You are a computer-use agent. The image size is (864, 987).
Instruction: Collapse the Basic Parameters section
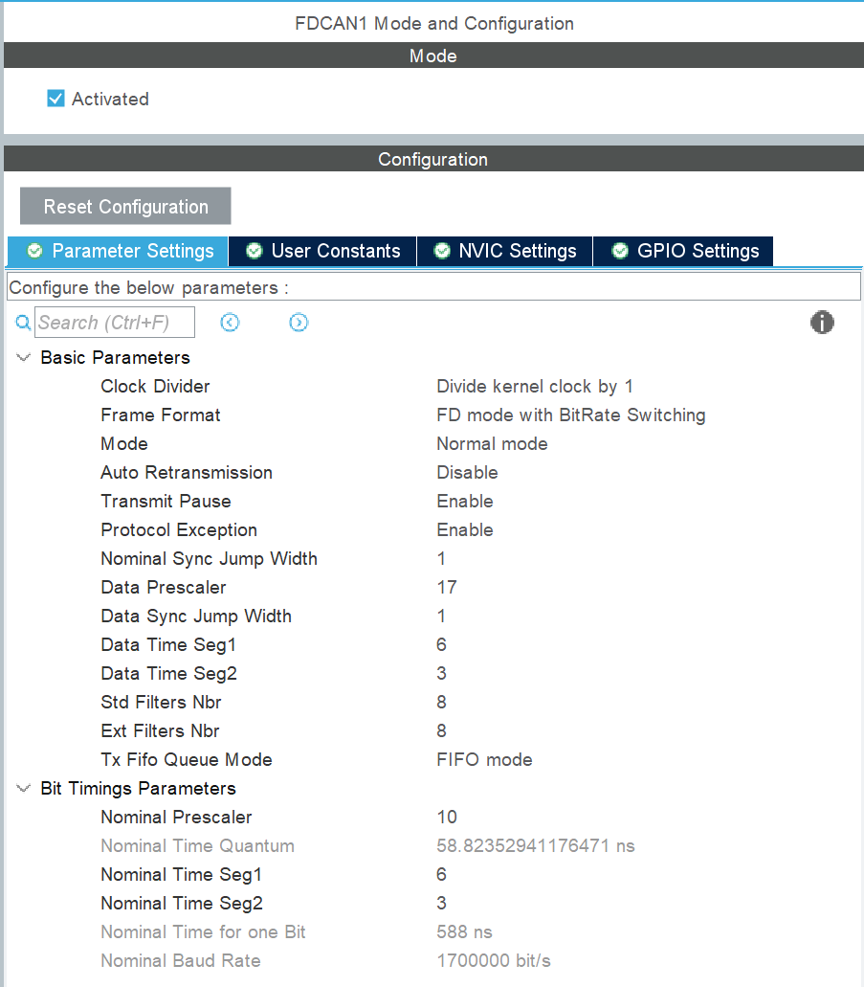23,357
